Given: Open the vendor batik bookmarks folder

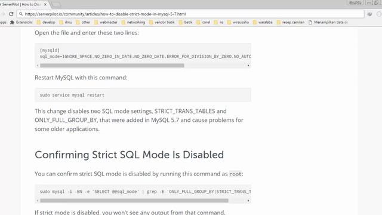Looking at the screenshot, I should [162, 22].
